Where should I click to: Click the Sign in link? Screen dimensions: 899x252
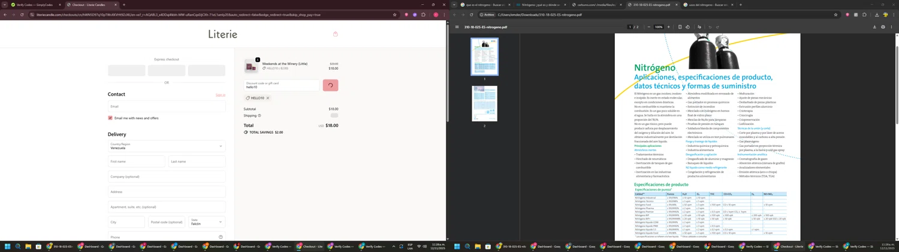coord(221,95)
